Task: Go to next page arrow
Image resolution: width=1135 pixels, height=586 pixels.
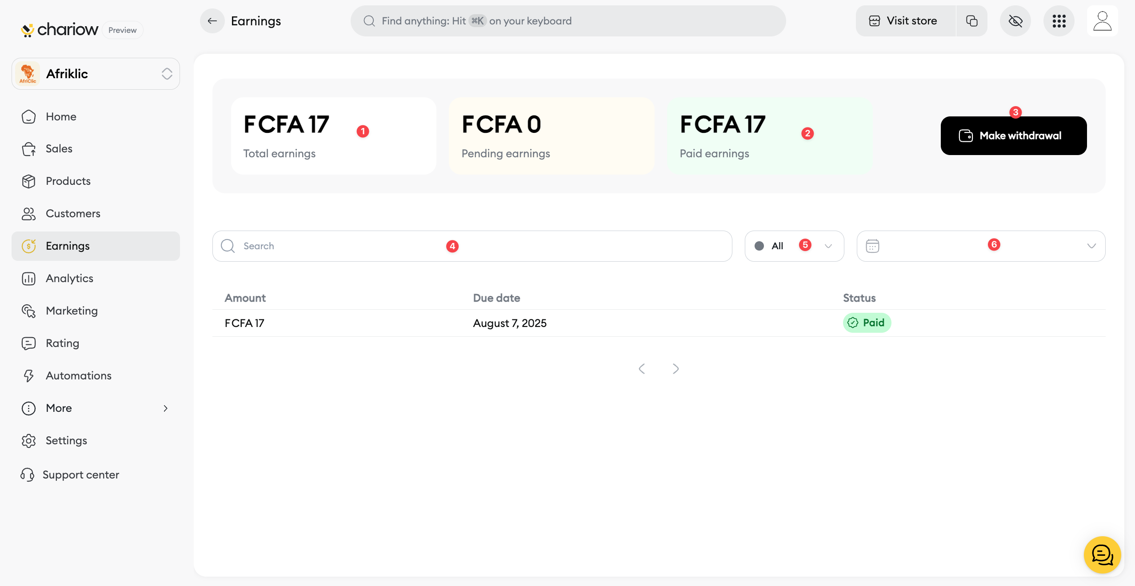Action: (675, 369)
